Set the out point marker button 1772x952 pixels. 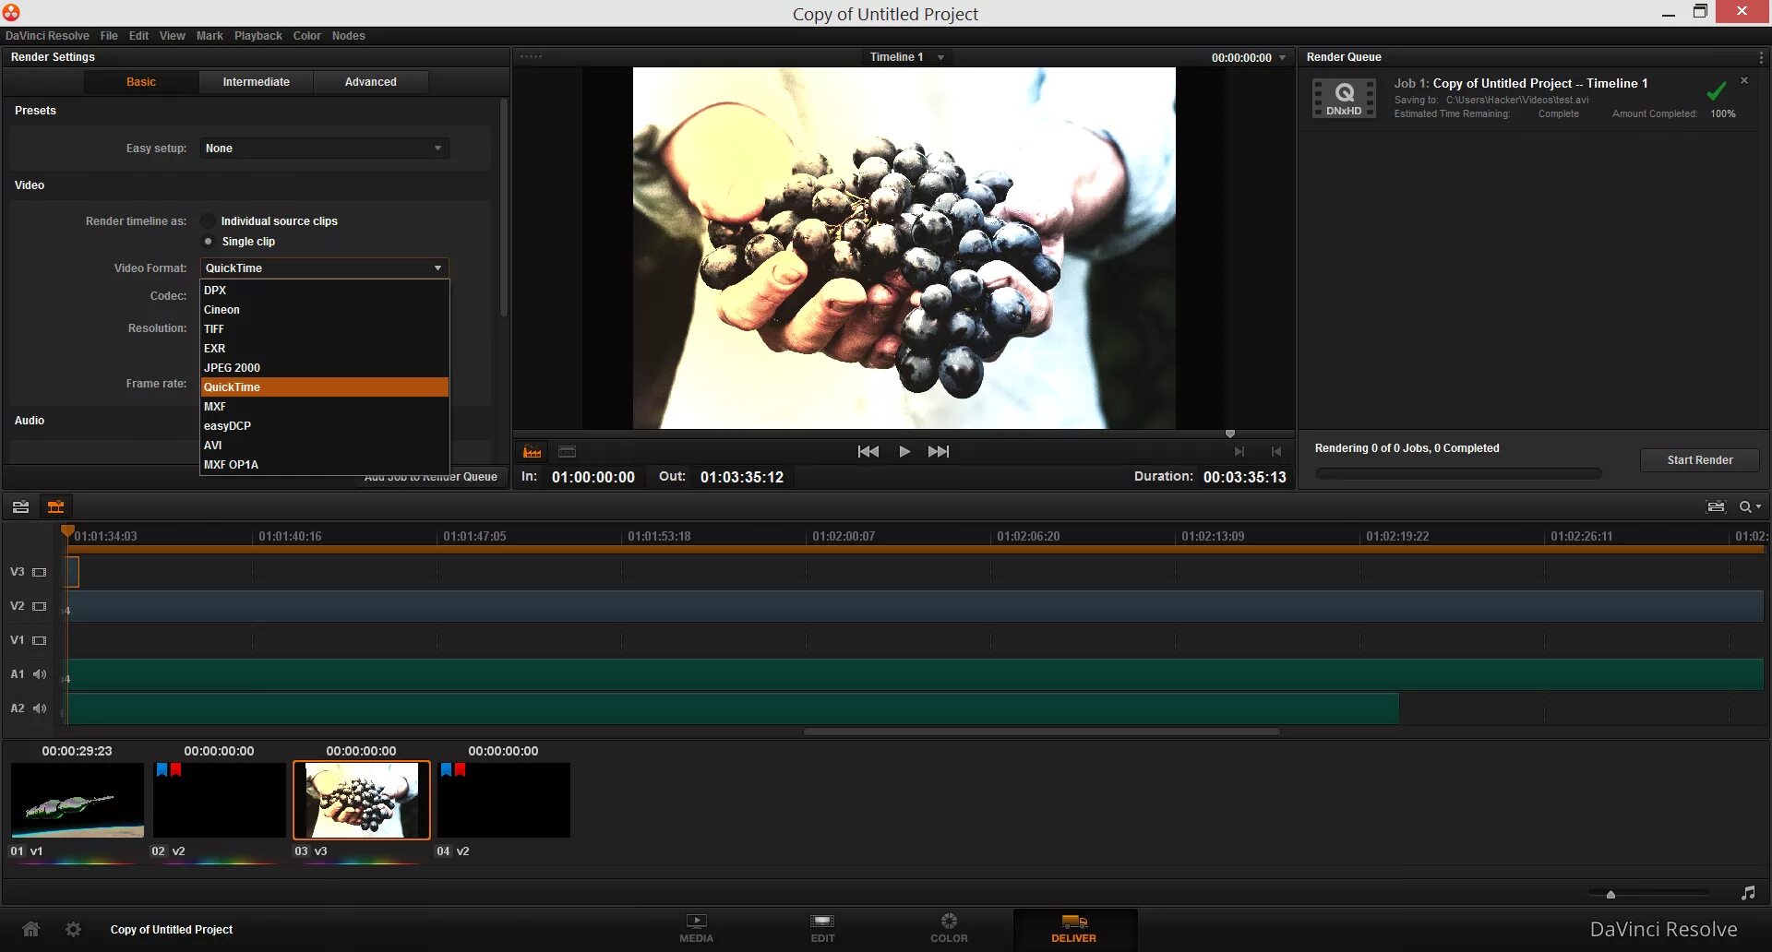pyautogui.click(x=1239, y=451)
